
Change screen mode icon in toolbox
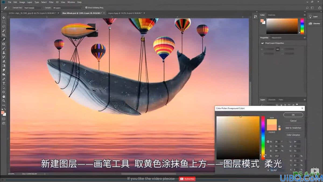pyautogui.click(x=4, y=123)
